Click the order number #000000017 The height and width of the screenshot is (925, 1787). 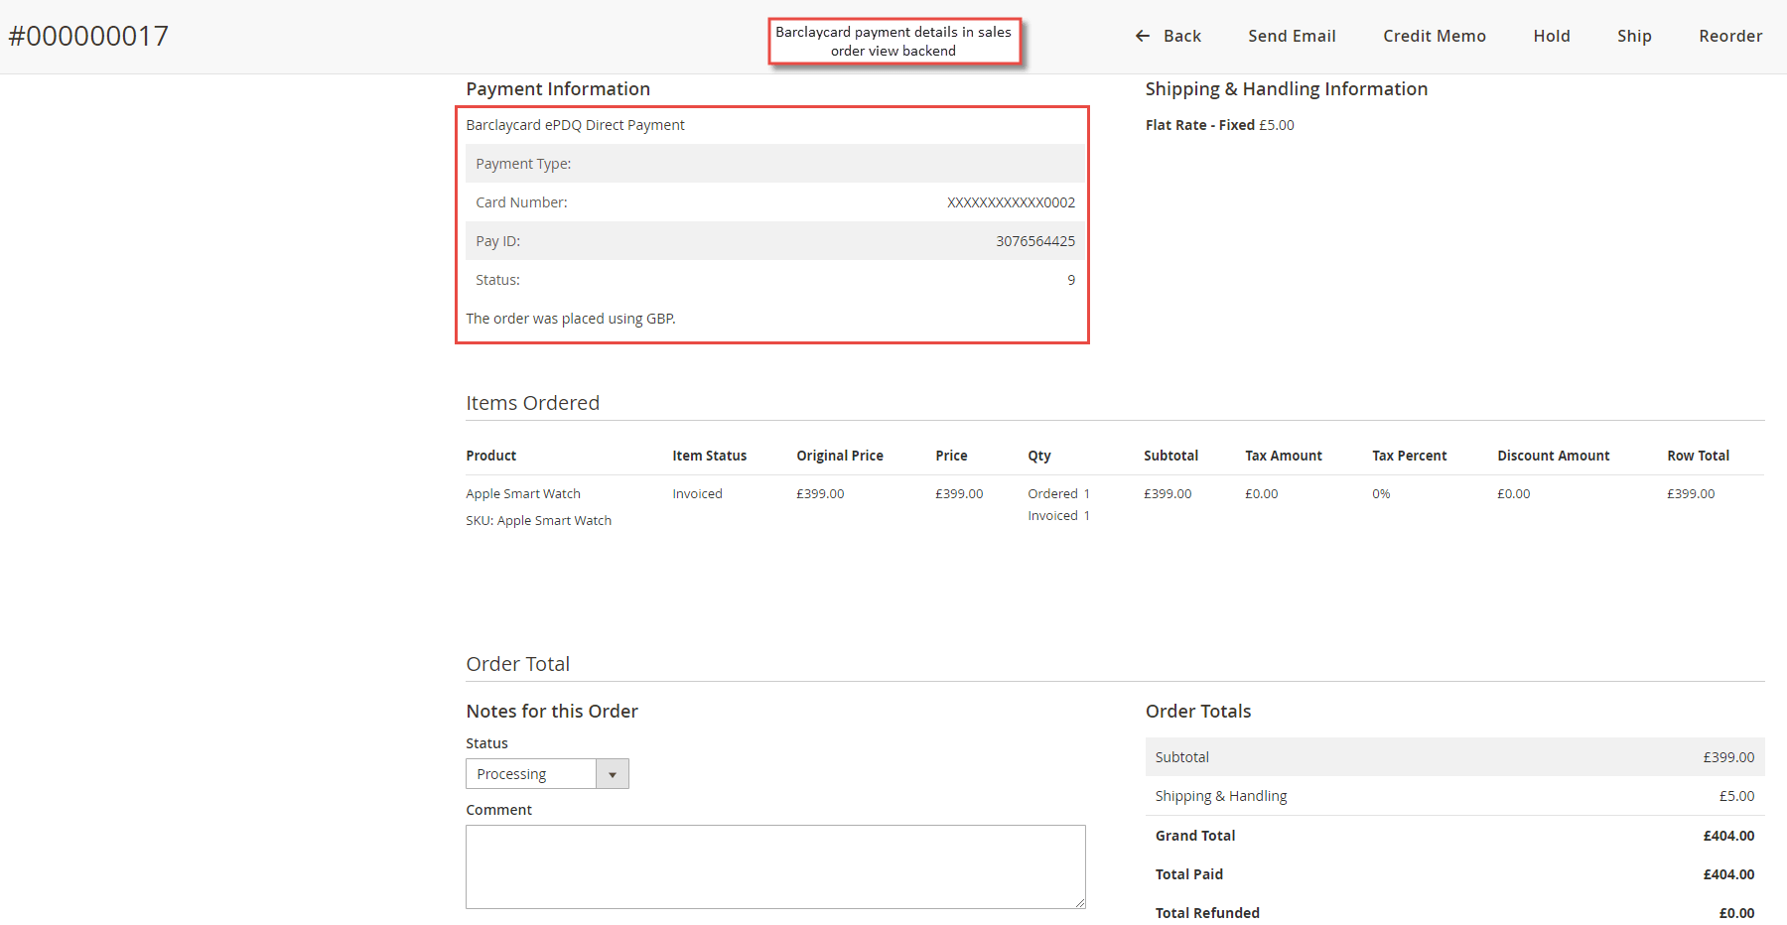click(x=88, y=36)
